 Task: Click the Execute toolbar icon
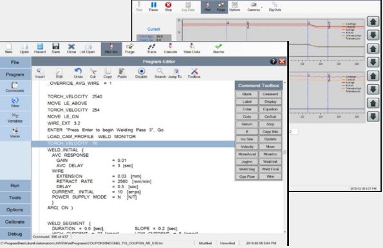pyautogui.click(x=170, y=48)
